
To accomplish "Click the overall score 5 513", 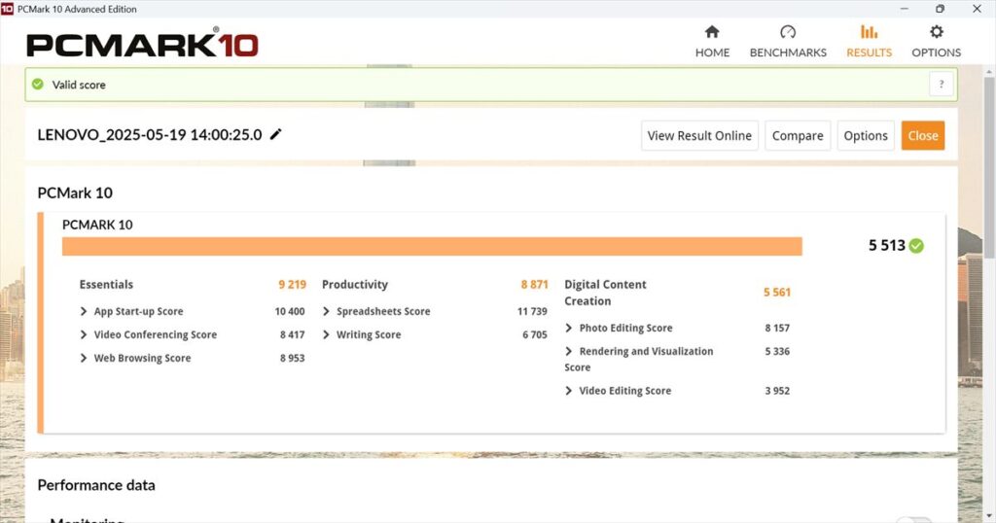I will pyautogui.click(x=887, y=246).
